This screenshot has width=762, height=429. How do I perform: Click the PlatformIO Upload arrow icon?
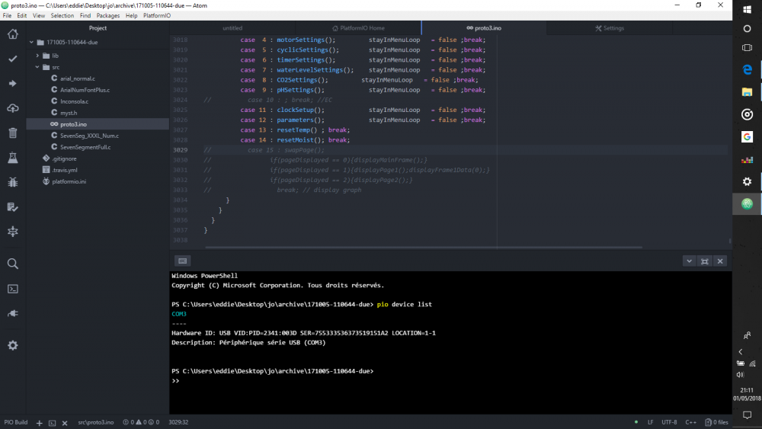(13, 84)
